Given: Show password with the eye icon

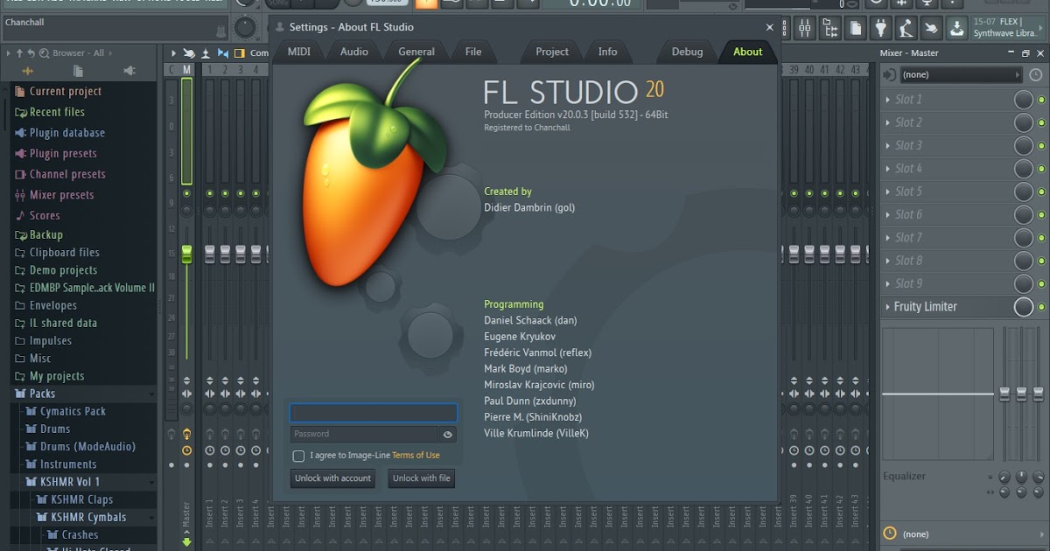Looking at the screenshot, I should (448, 434).
